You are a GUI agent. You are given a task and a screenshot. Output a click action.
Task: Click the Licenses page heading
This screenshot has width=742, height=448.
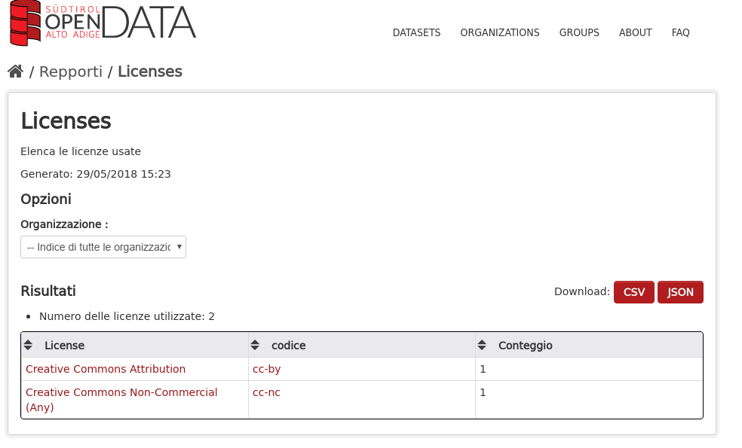point(66,120)
